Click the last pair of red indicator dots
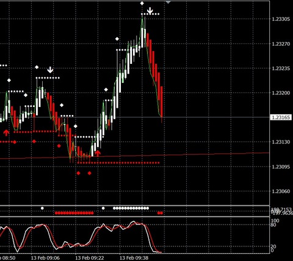Viewport: 293px width, 261px height. pos(161,213)
